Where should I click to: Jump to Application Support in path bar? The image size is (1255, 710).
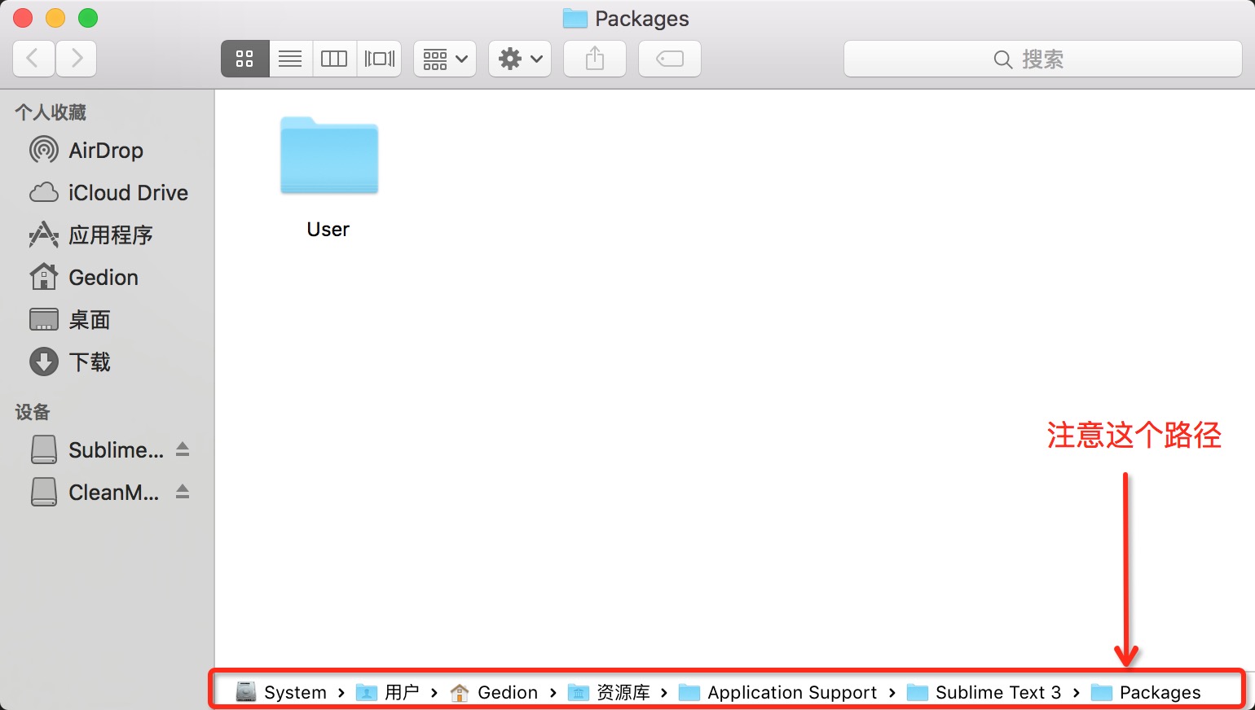(778, 692)
